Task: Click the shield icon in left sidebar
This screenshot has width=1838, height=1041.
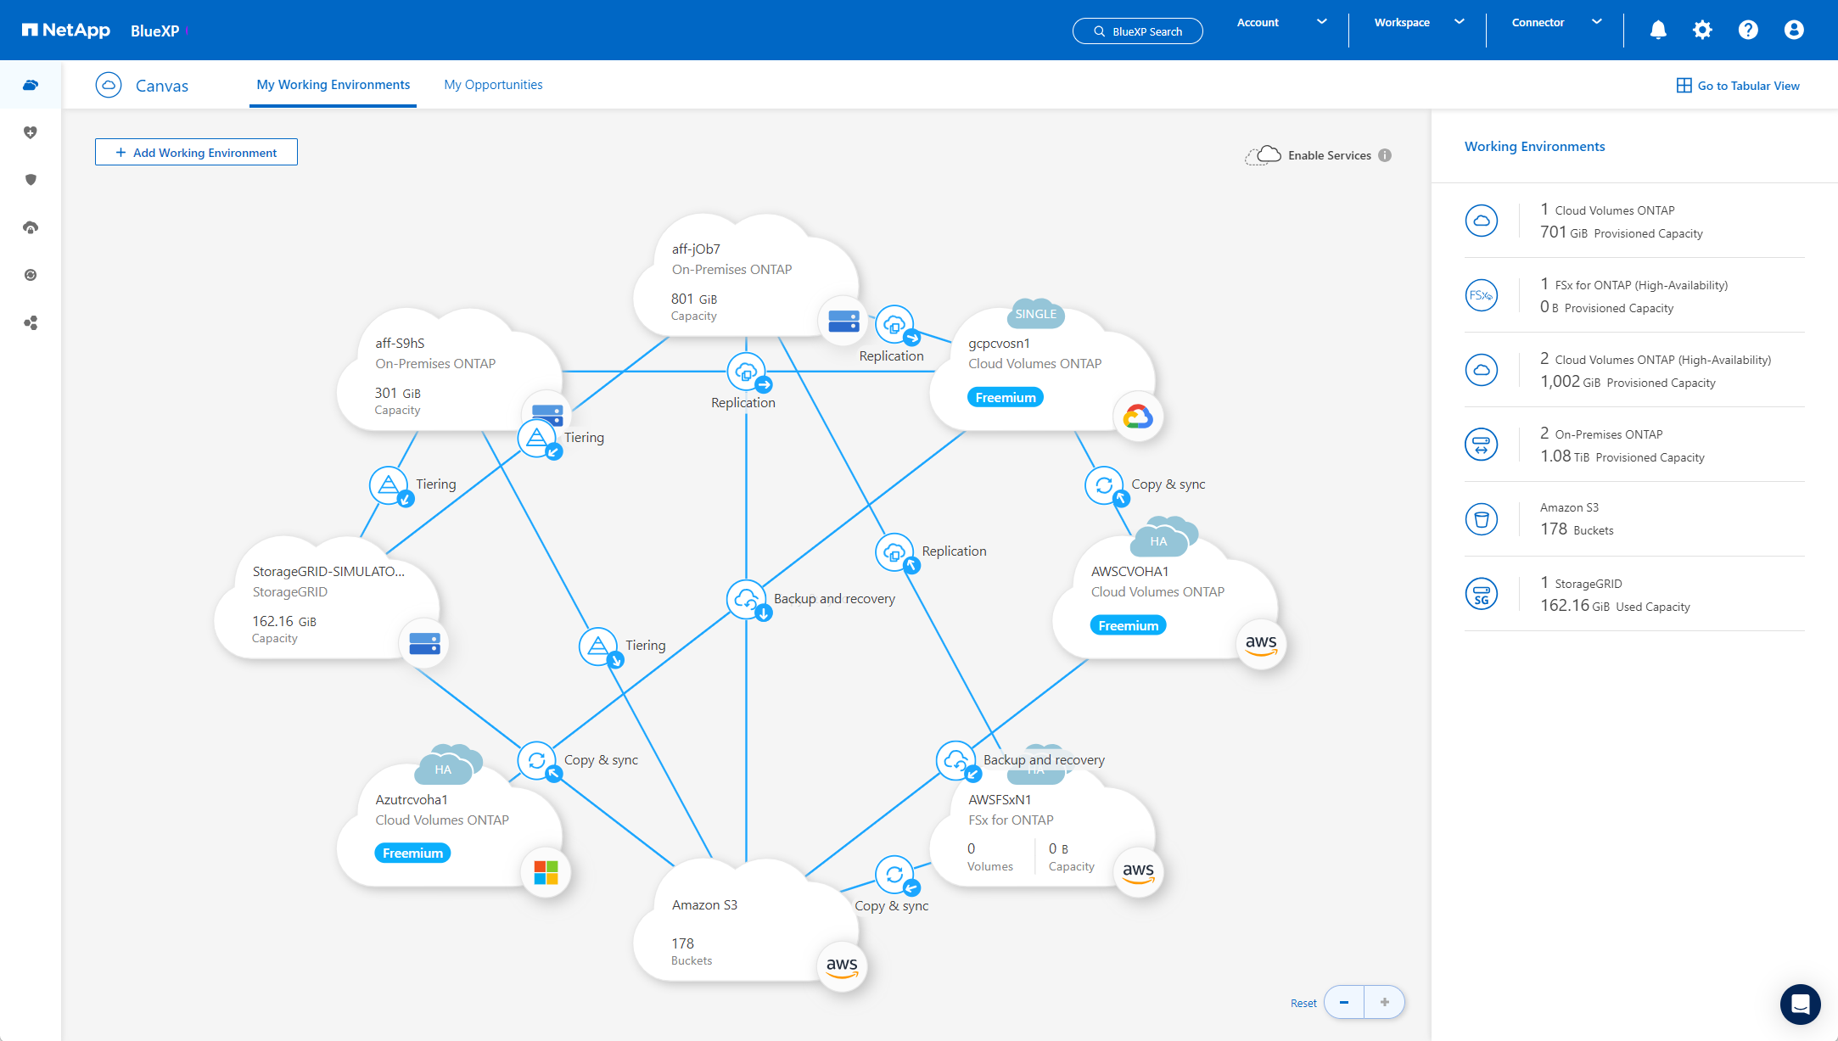Action: point(31,180)
